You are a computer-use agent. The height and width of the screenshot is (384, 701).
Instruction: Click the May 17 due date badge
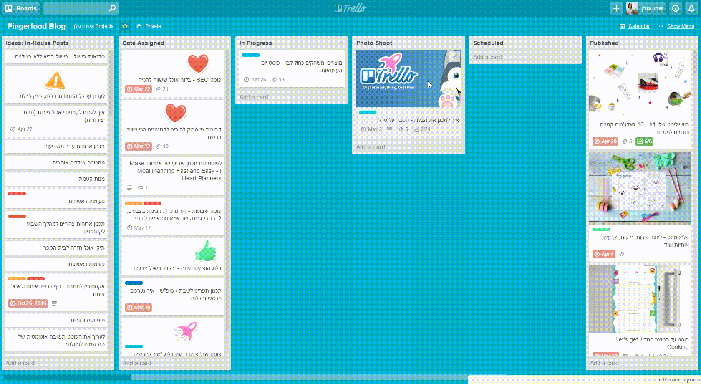139,228
